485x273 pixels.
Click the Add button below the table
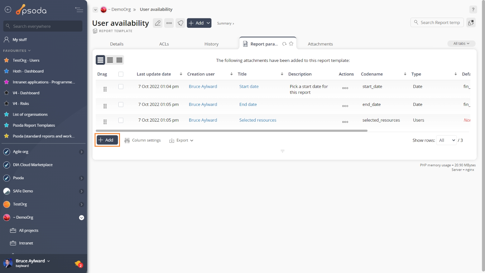coord(107,140)
